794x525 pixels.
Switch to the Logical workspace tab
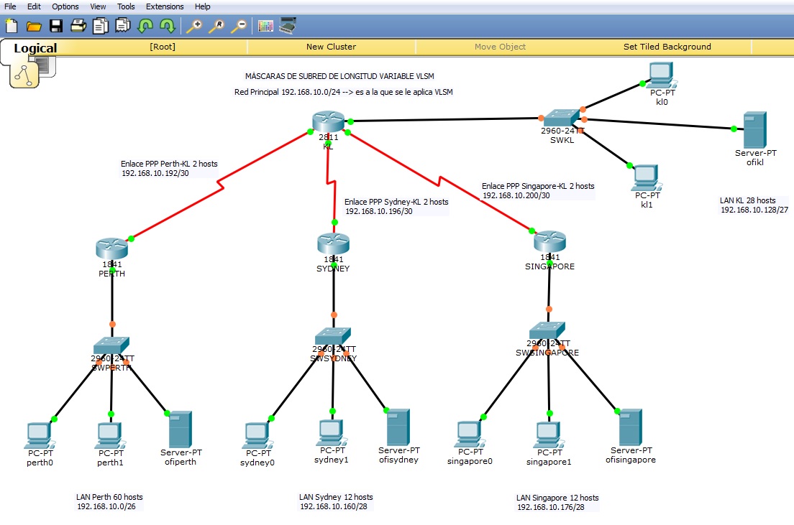pyautogui.click(x=34, y=47)
